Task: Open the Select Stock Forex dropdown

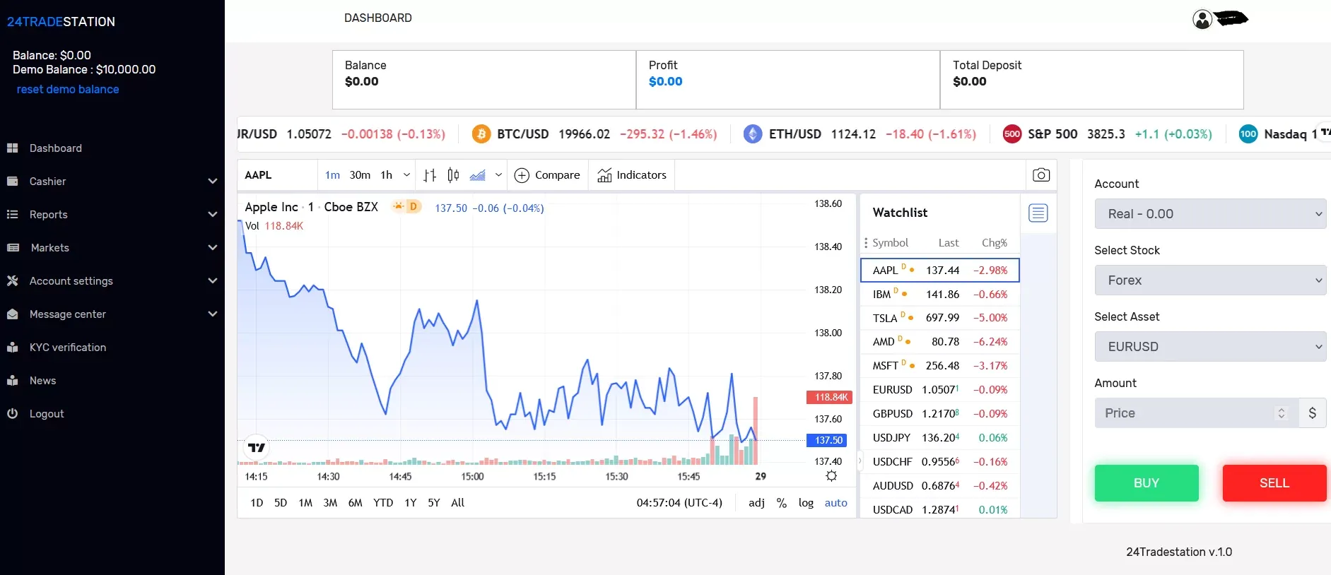Action: tap(1210, 280)
